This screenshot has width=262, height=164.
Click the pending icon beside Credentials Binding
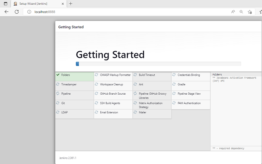[174, 75]
